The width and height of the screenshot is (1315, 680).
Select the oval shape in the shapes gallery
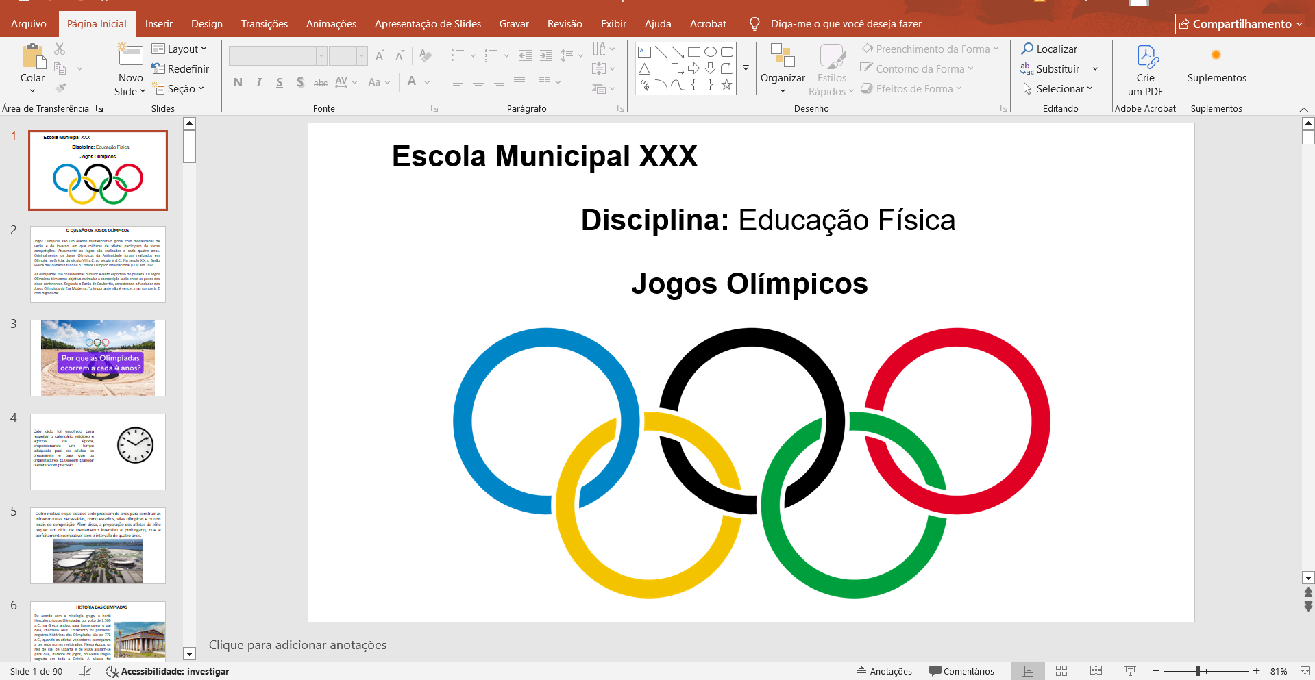[x=711, y=52]
